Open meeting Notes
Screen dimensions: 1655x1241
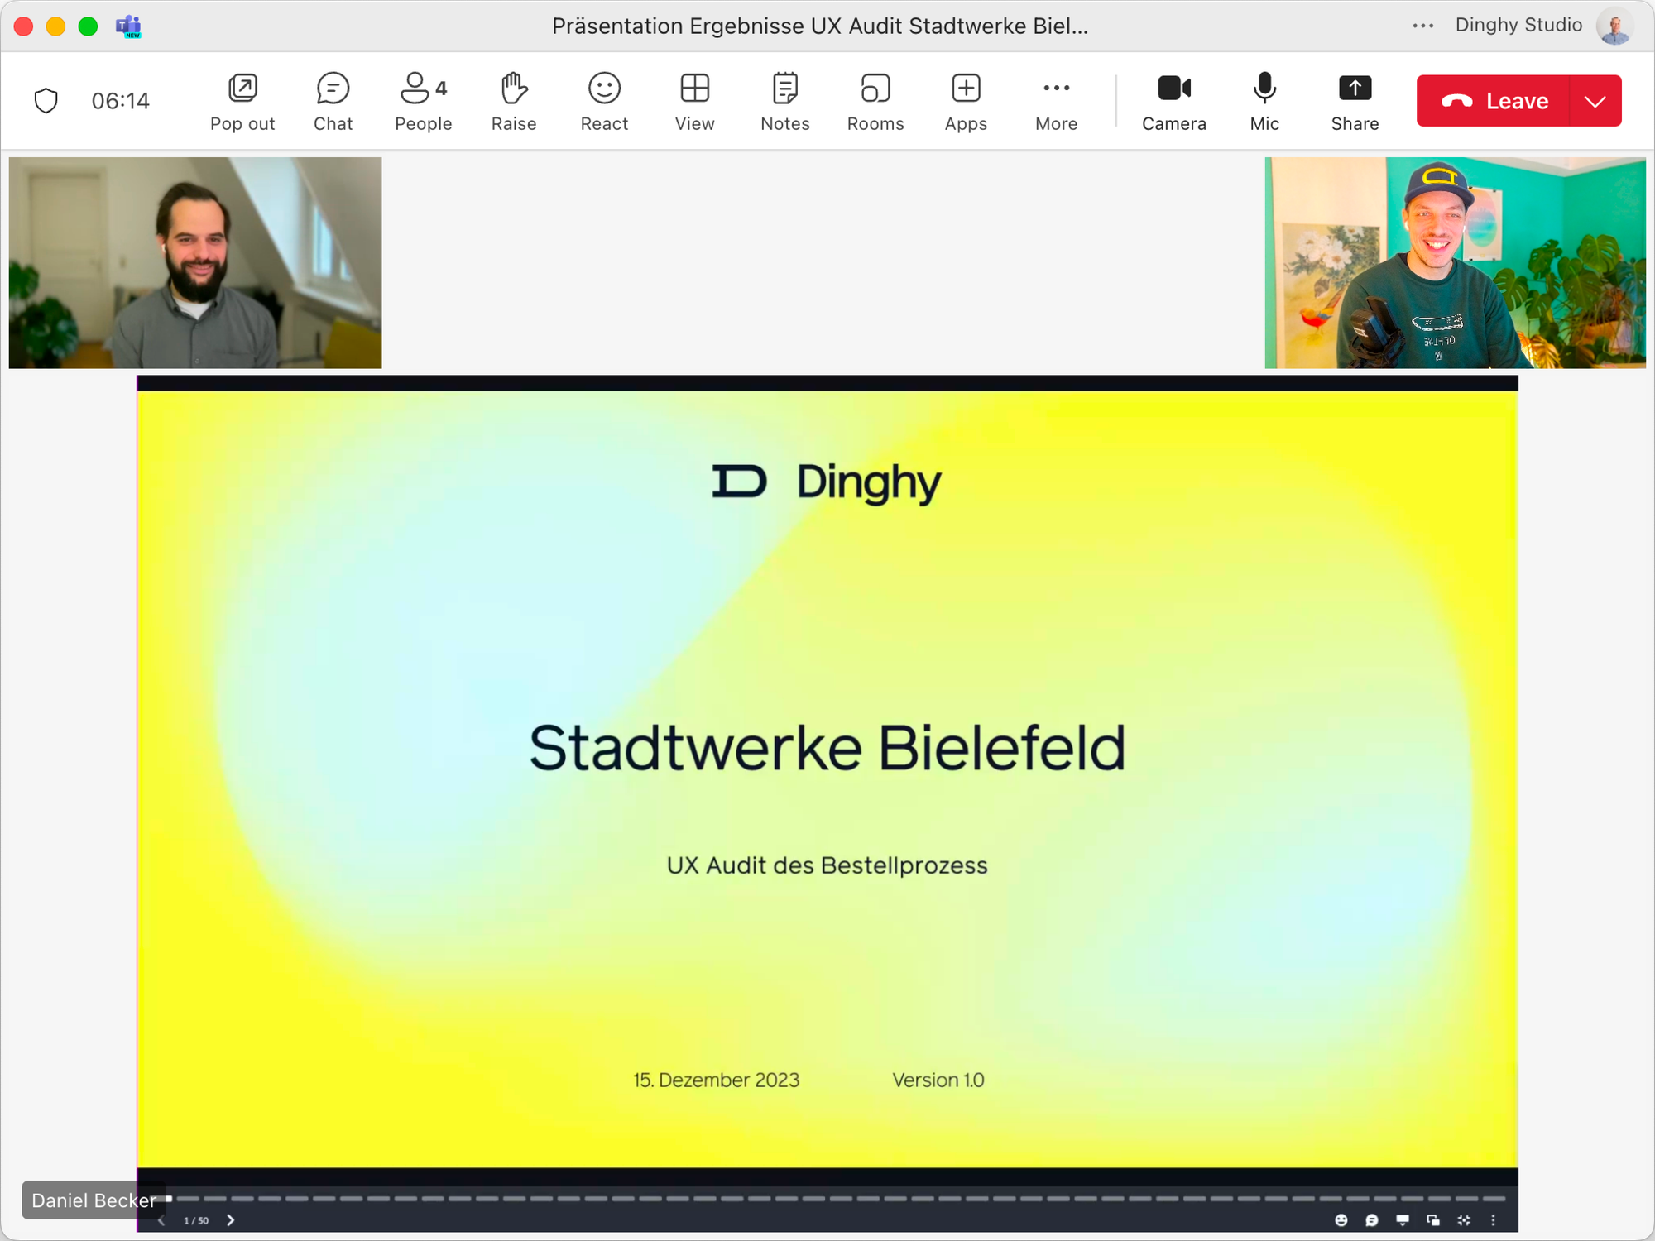click(784, 101)
